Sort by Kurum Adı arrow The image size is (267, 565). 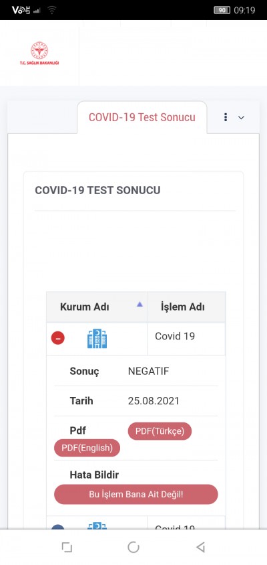140,305
